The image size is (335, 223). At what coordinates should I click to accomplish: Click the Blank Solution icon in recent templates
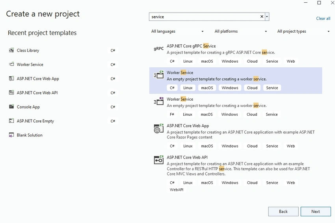(11, 135)
